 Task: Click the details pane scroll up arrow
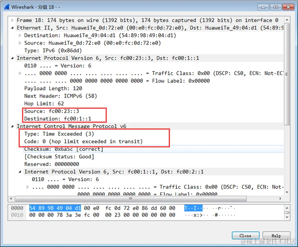tap(287, 20)
